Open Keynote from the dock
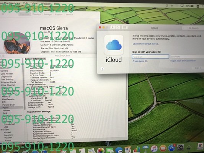204x153 pixels. tap(145, 149)
